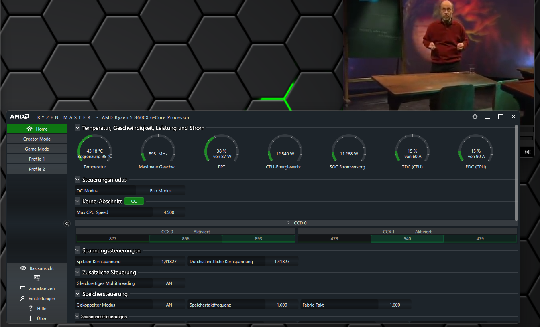540x327 pixels.
Task: Click the Ryzen Master vertical scrollbar
Action: click(x=516, y=172)
